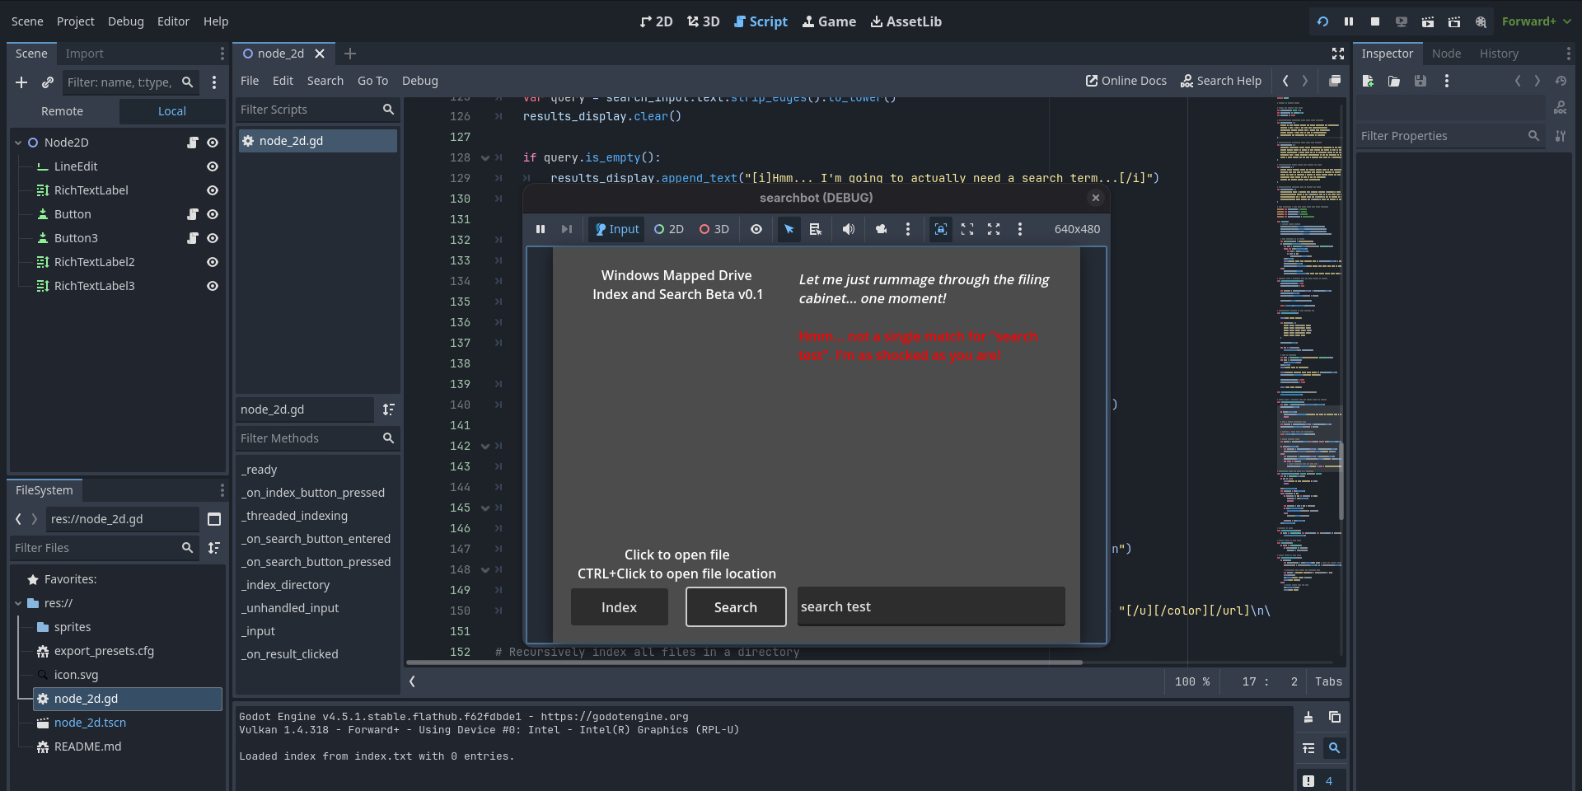Screen dimensions: 1582x791
Task: Mute game audio in debug window toolbar
Action: (848, 229)
